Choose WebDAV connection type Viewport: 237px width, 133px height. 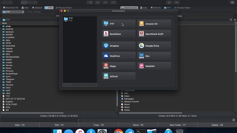154,66
